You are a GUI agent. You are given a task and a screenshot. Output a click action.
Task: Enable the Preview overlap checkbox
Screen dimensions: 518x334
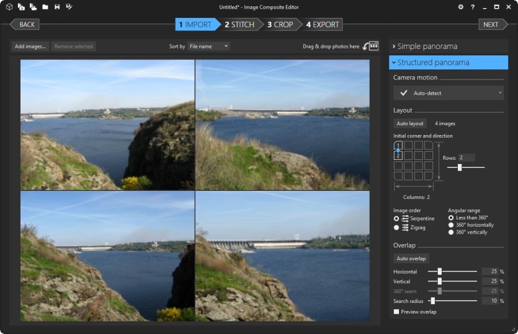point(396,312)
